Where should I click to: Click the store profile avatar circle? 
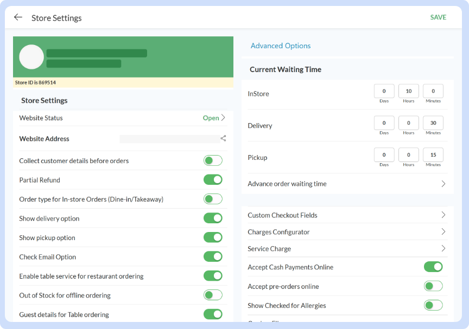coord(31,57)
